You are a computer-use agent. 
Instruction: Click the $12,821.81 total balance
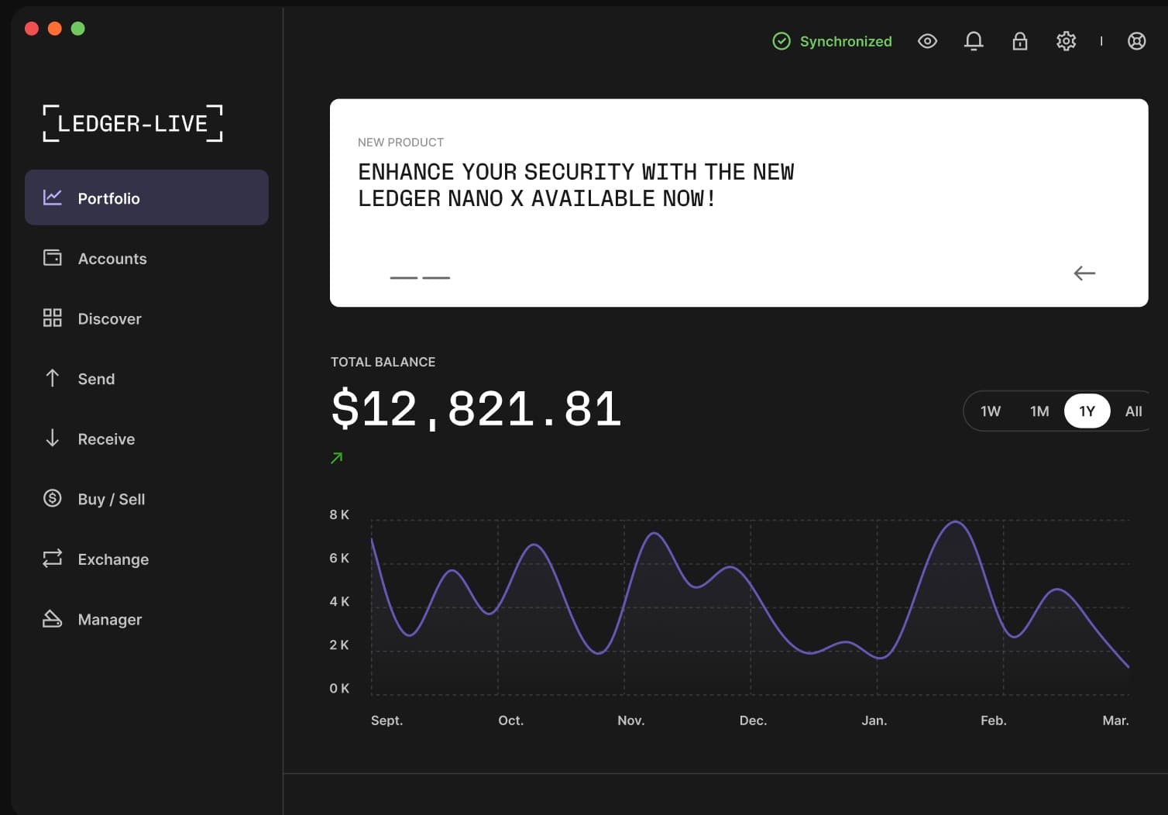(476, 408)
